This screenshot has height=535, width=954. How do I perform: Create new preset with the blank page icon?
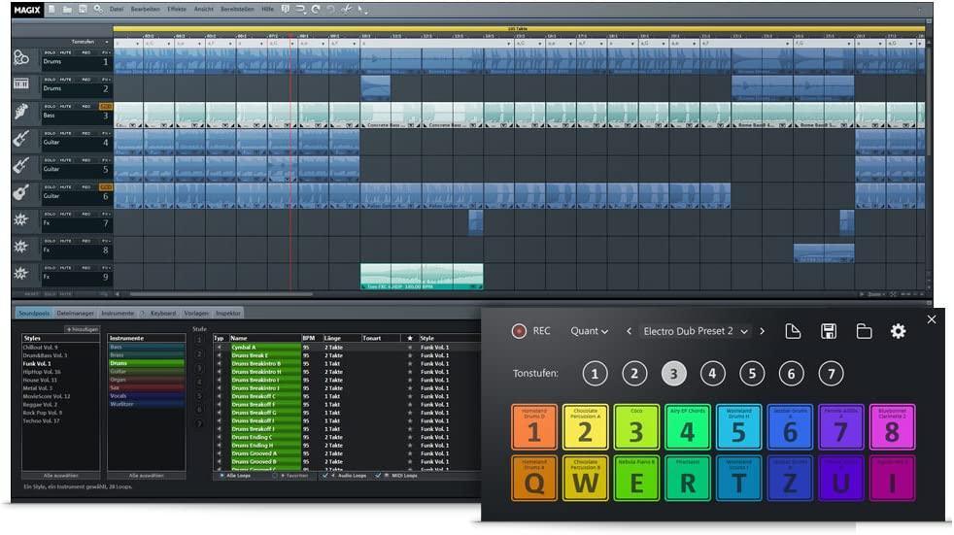(793, 331)
